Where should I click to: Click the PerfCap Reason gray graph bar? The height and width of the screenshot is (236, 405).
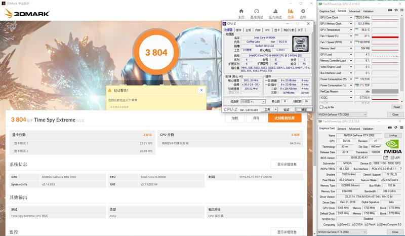click(x=385, y=92)
